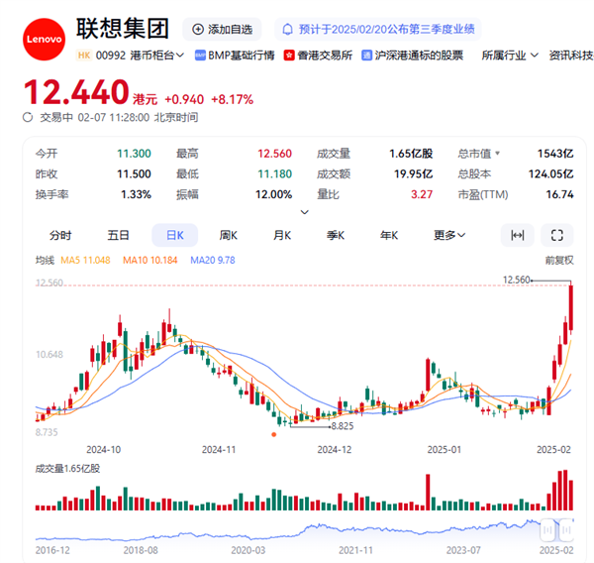Image resolution: width=594 pixels, height=563 pixels.
Task: Click the 沪深港通标的股票 tag icon
Action: [x=367, y=56]
